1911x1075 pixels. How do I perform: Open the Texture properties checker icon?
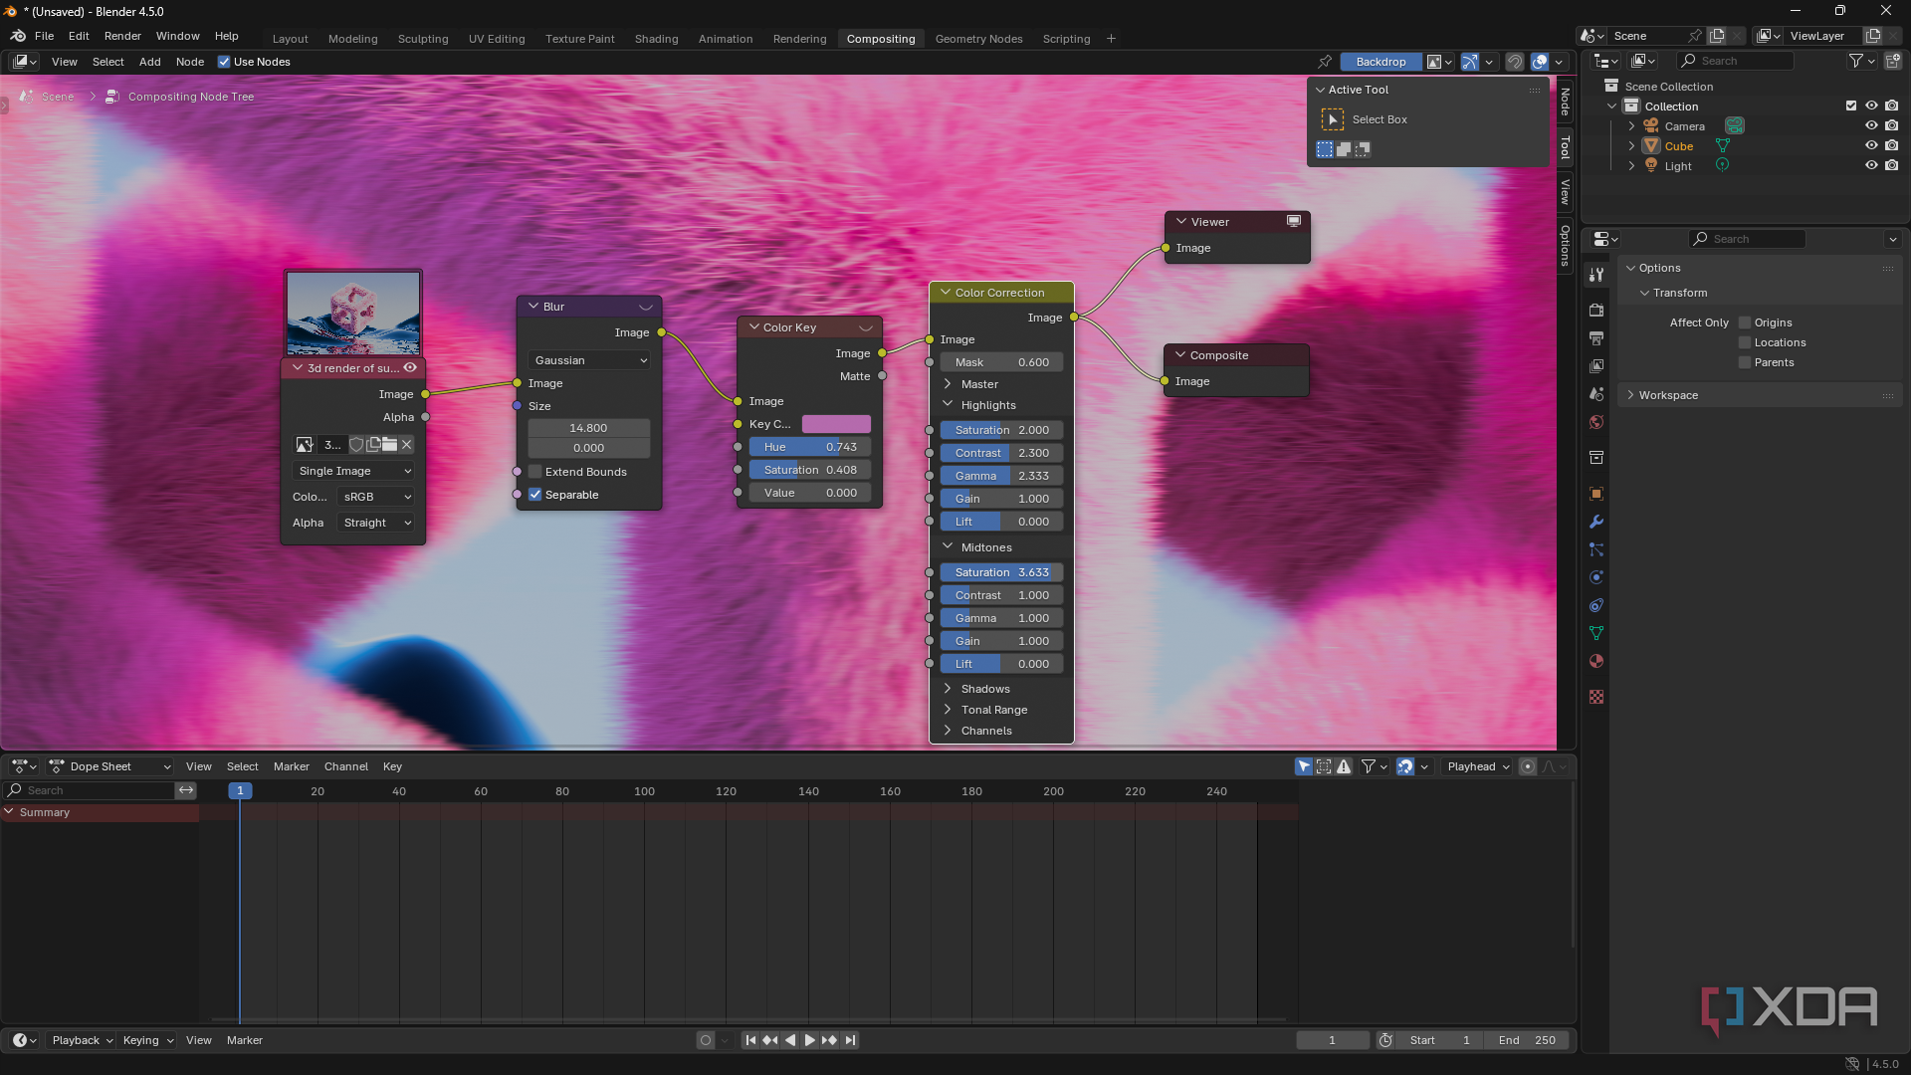1596,697
